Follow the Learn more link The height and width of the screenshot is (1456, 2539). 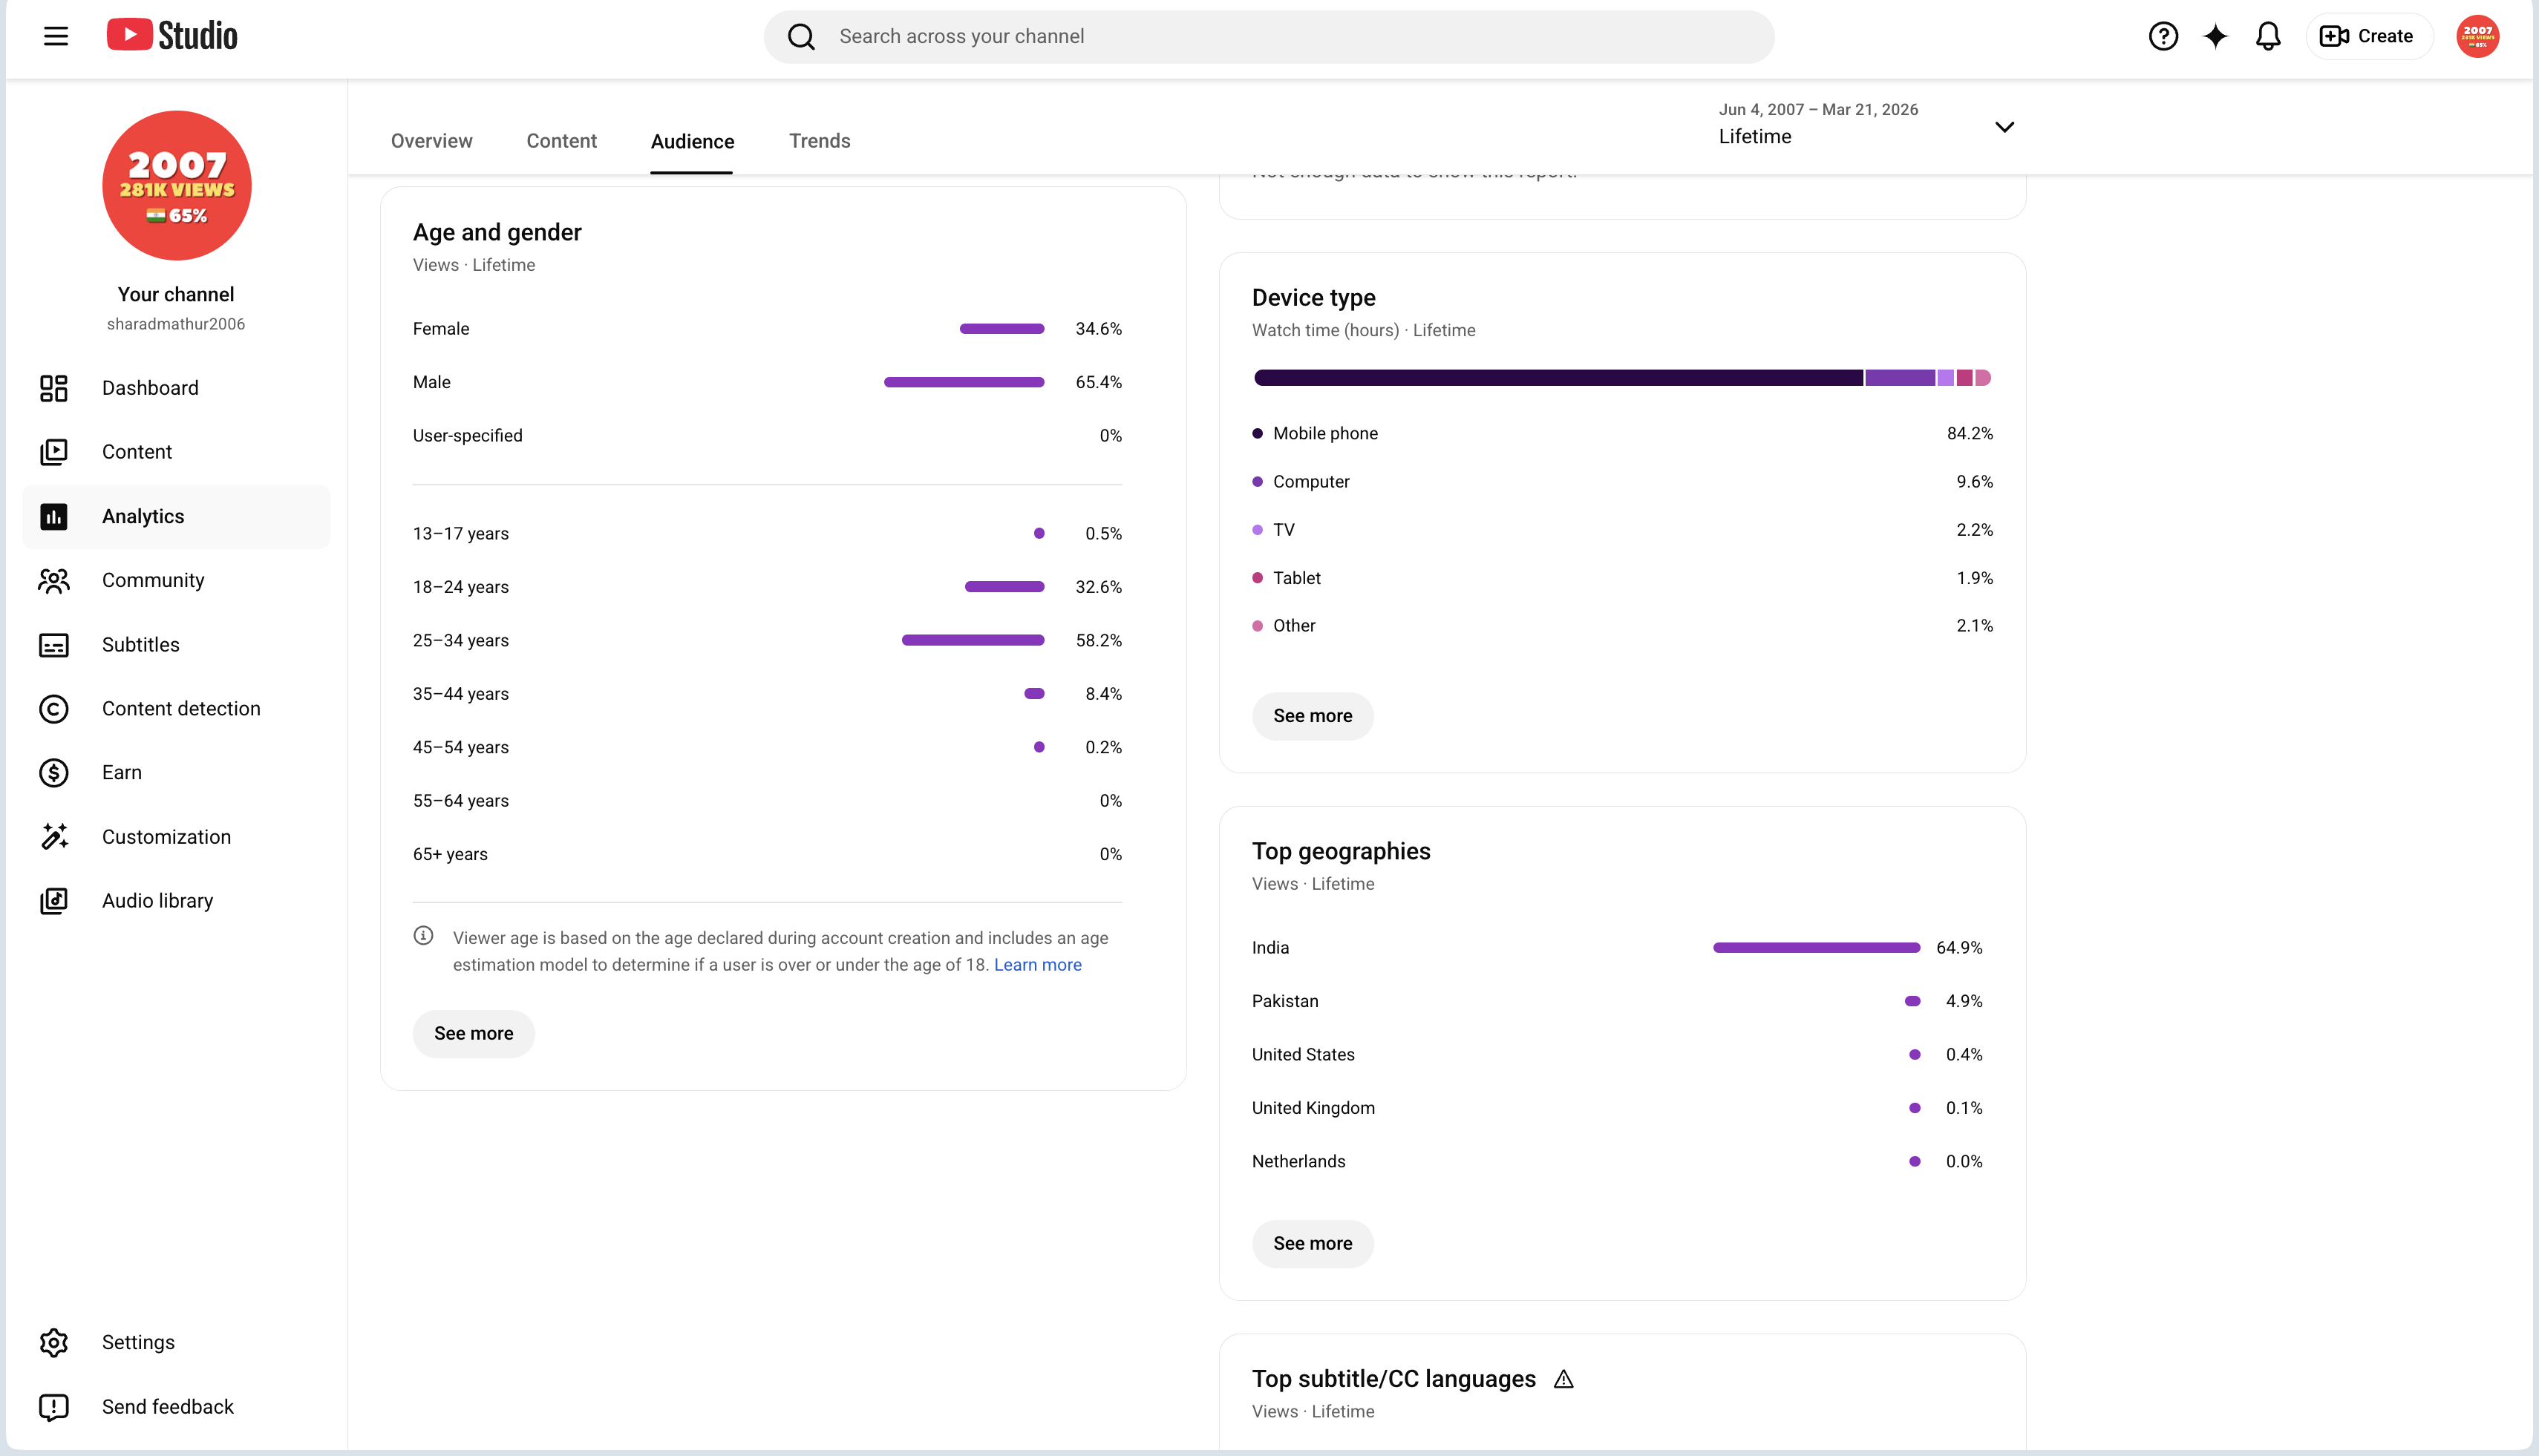tap(1037, 965)
